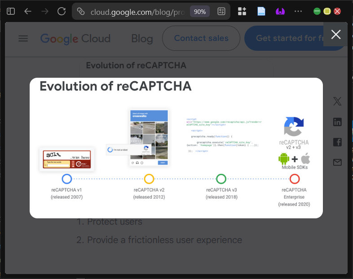Screen dimensions: 353x279
Task: Click 'Protect users' list item text
Action: (x=115, y=222)
